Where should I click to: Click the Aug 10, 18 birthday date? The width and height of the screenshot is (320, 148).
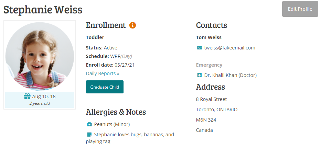coord(44,96)
